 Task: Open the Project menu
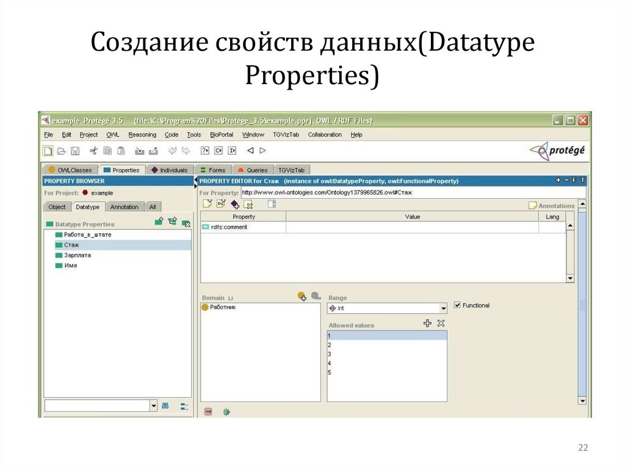(x=89, y=135)
